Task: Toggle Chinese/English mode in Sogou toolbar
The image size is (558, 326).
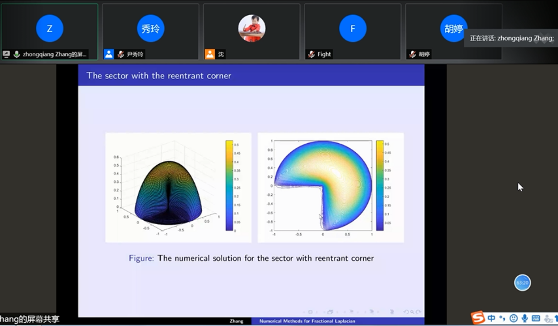Action: point(491,318)
